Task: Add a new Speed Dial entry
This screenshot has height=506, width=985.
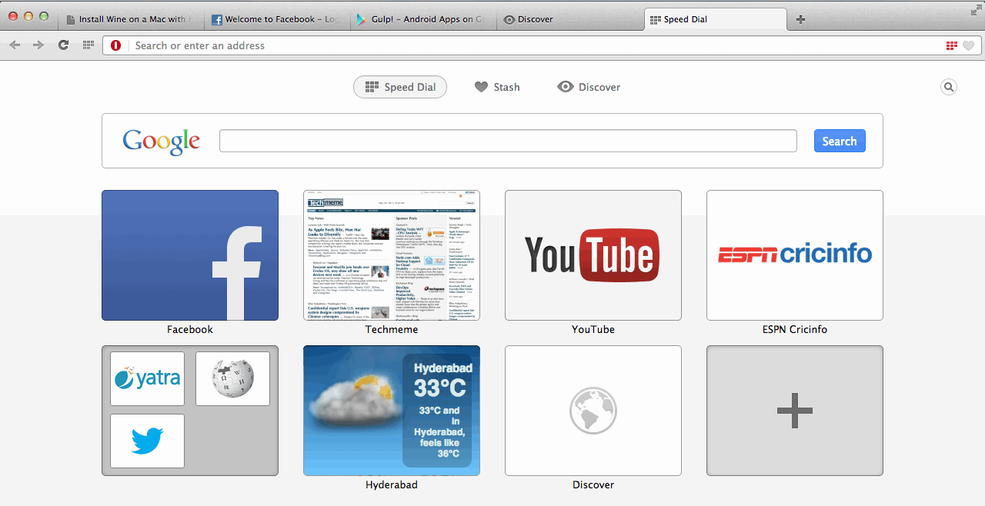Action: point(795,411)
